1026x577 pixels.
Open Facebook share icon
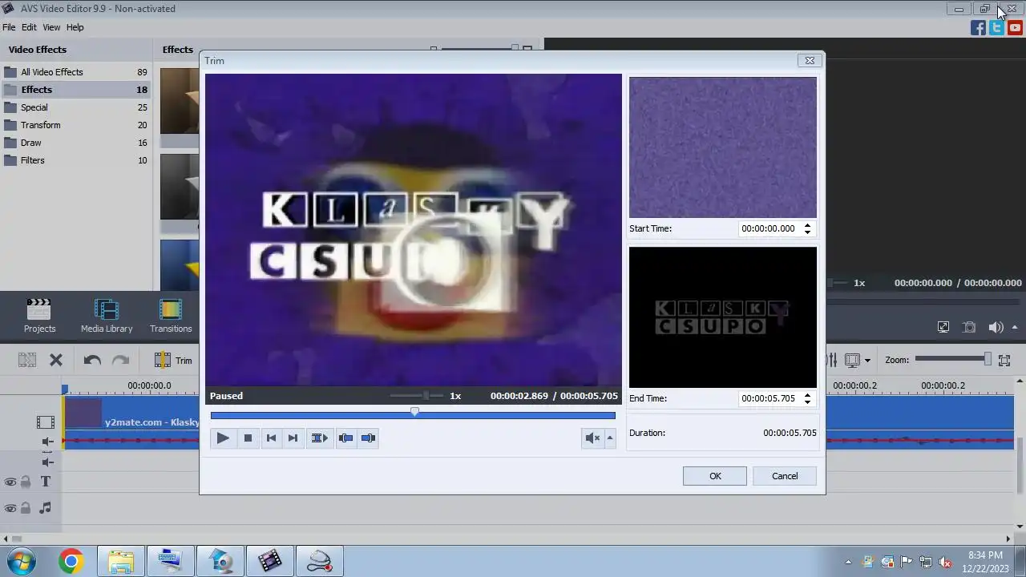pos(978,28)
